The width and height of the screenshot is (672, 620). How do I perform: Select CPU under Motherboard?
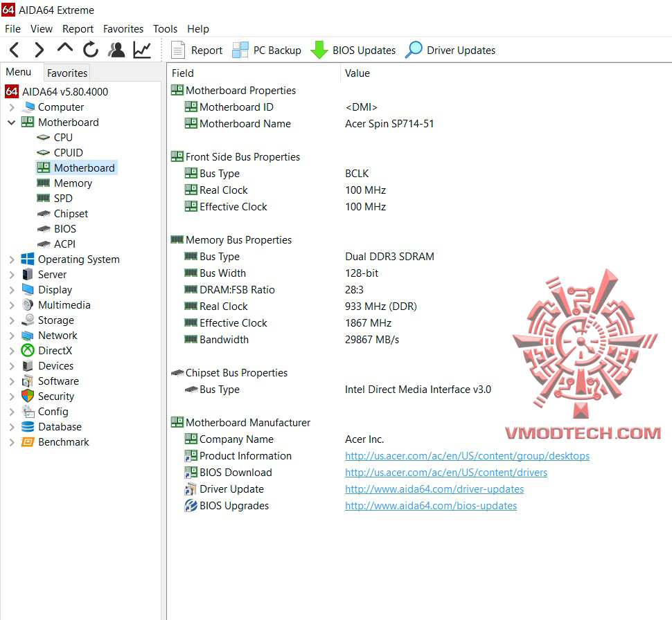(x=63, y=138)
